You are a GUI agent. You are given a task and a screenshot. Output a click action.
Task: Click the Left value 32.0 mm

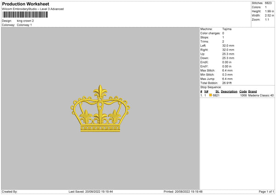(228, 46)
